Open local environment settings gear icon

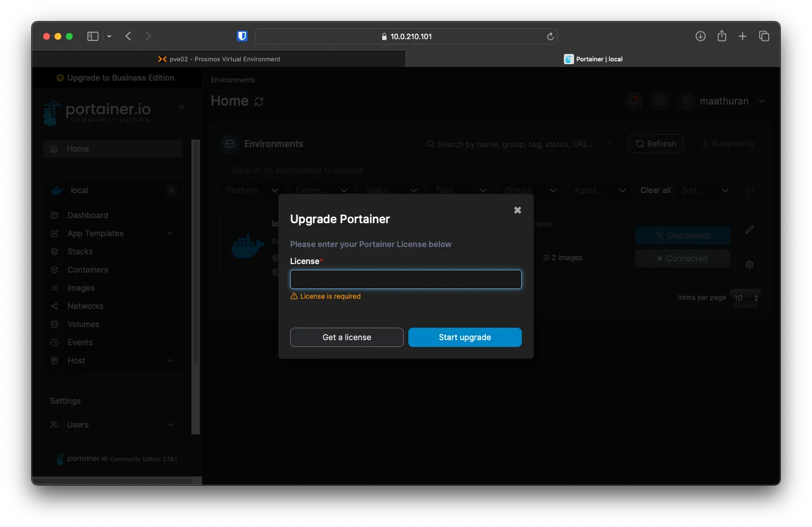(750, 265)
